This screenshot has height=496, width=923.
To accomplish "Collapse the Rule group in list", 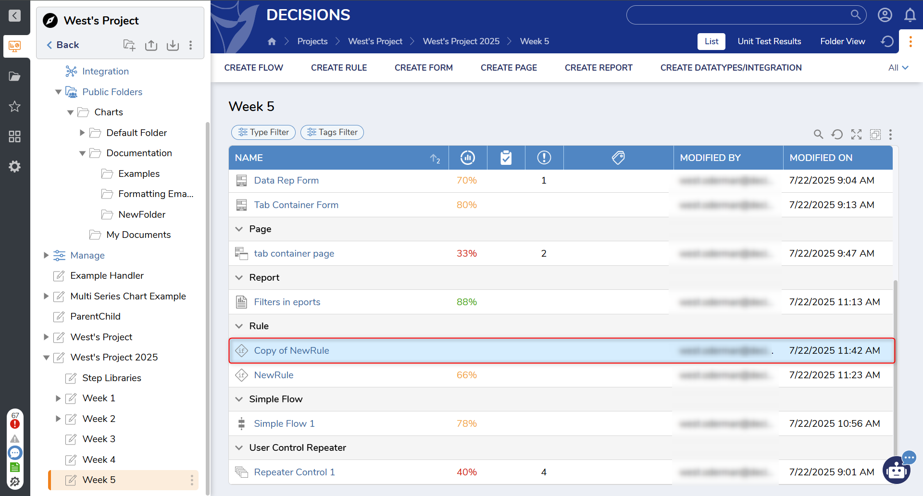I will coord(239,326).
